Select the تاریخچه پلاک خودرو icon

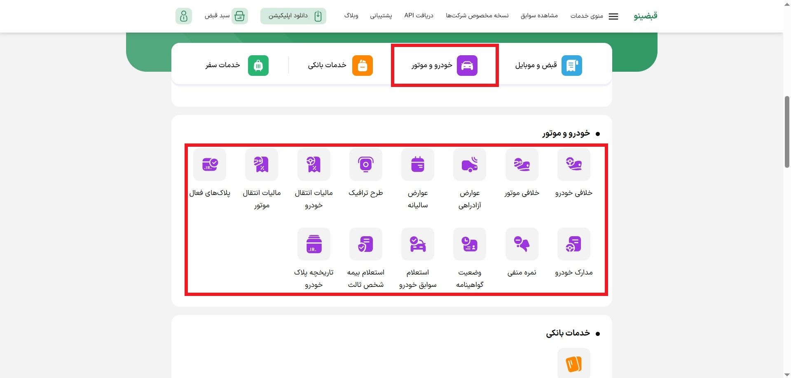pyautogui.click(x=314, y=244)
